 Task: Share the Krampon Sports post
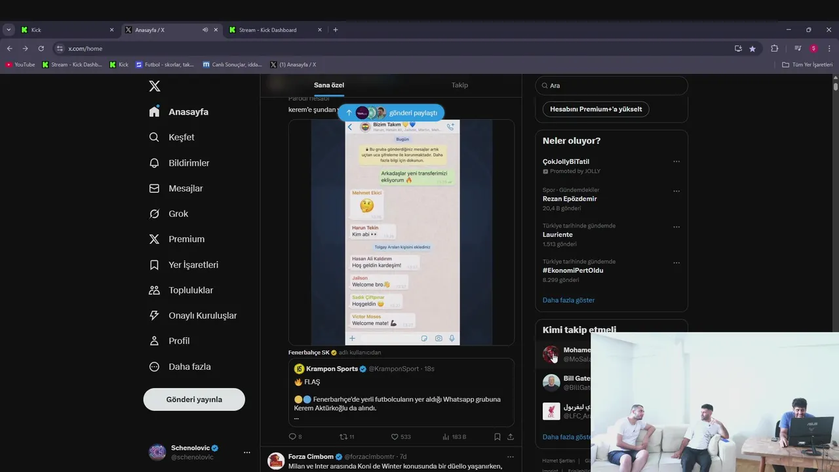click(511, 437)
